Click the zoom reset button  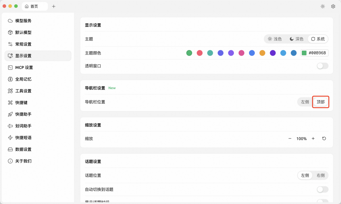(324, 139)
